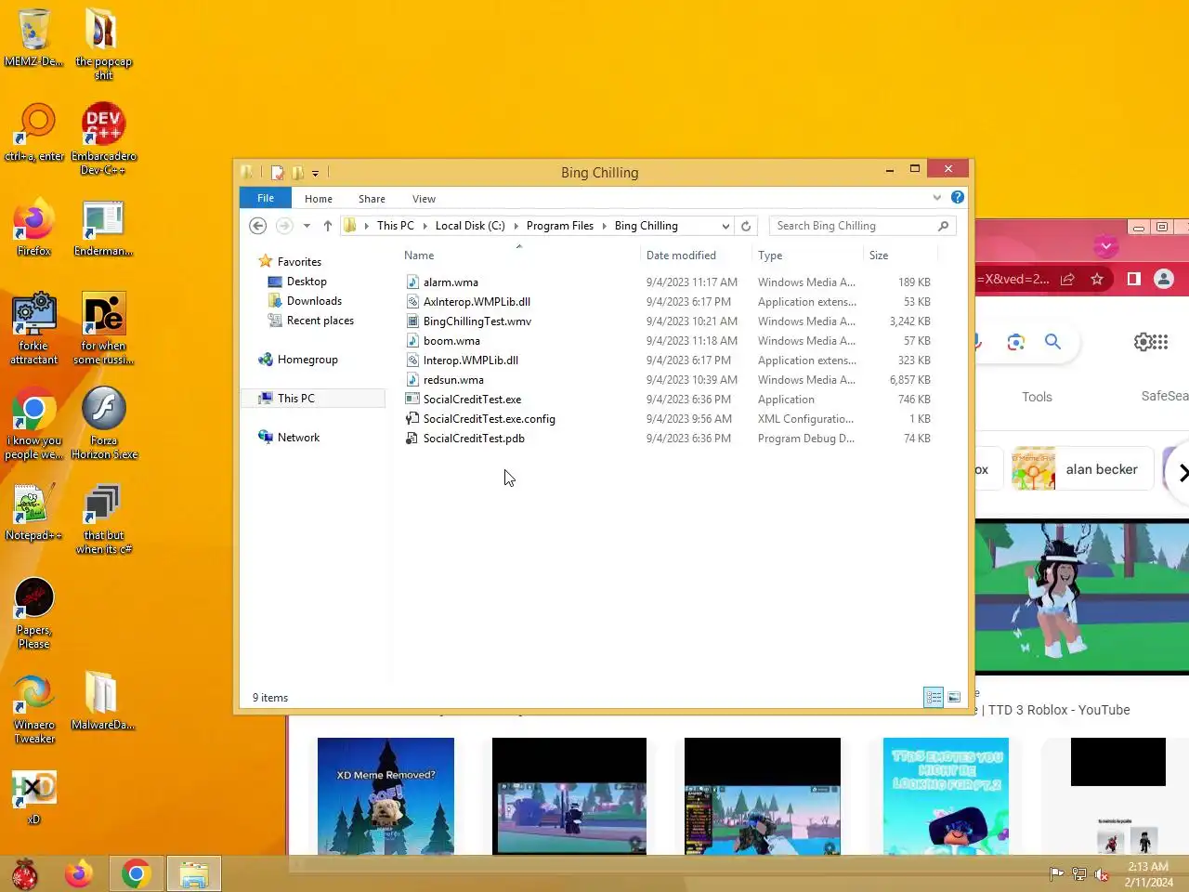Open the Share ribbon tab
1189x892 pixels.
coord(372,199)
